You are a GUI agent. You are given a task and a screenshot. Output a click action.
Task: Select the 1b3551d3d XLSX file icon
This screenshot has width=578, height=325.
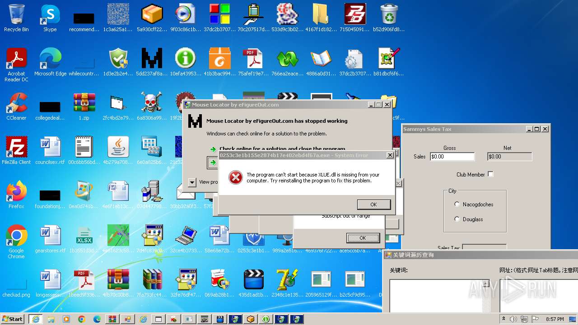[x=84, y=239]
